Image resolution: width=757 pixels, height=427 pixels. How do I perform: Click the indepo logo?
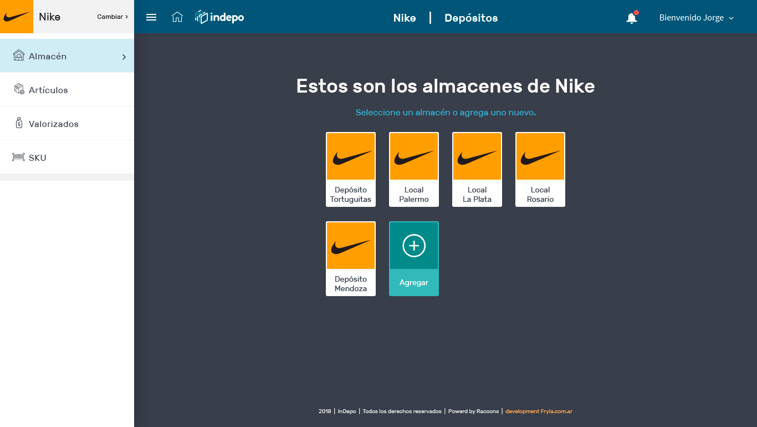pyautogui.click(x=219, y=17)
